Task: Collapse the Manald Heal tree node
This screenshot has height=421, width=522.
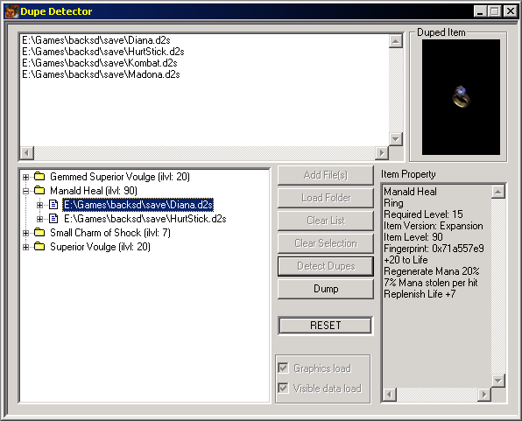Action: click(x=25, y=191)
